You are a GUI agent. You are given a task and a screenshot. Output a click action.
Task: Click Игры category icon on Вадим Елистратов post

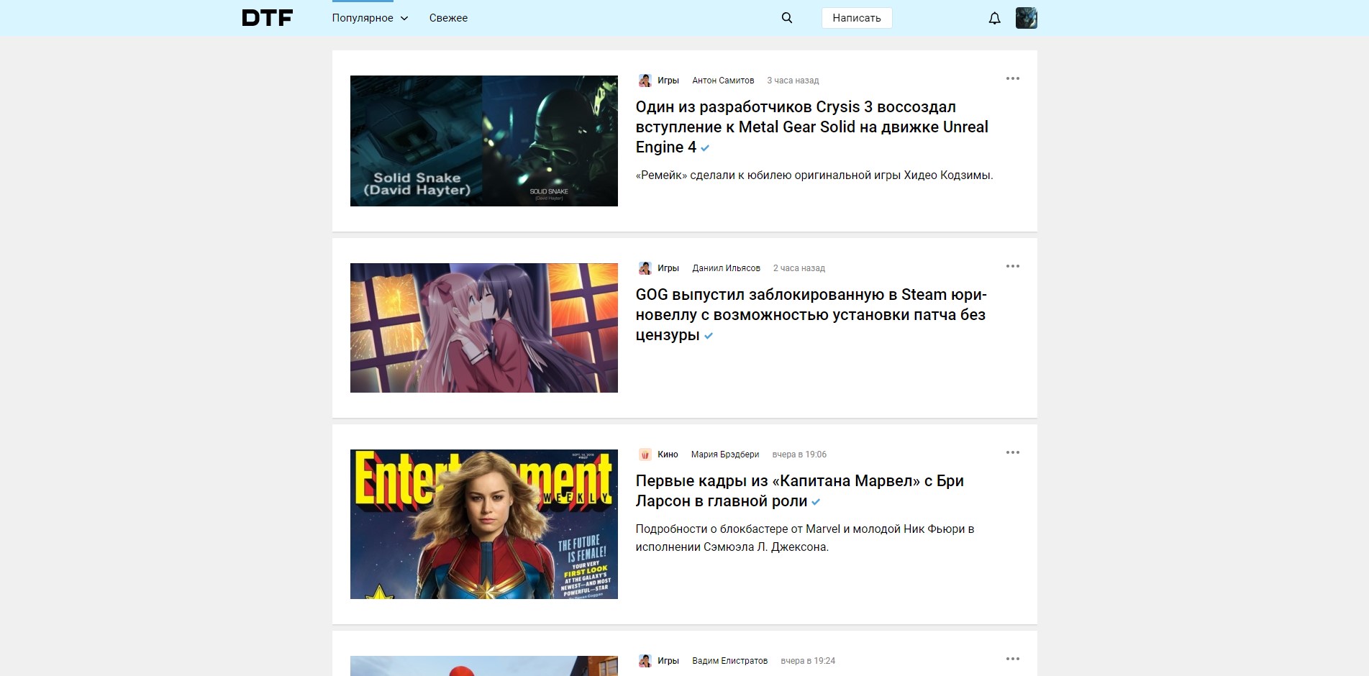(645, 661)
